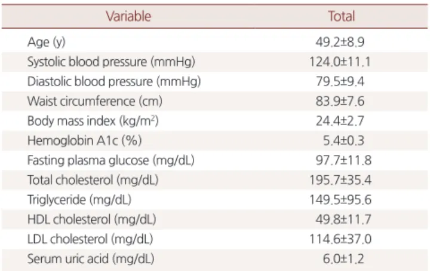
Task: Click the value 83.9±7.6
Action: (340, 101)
